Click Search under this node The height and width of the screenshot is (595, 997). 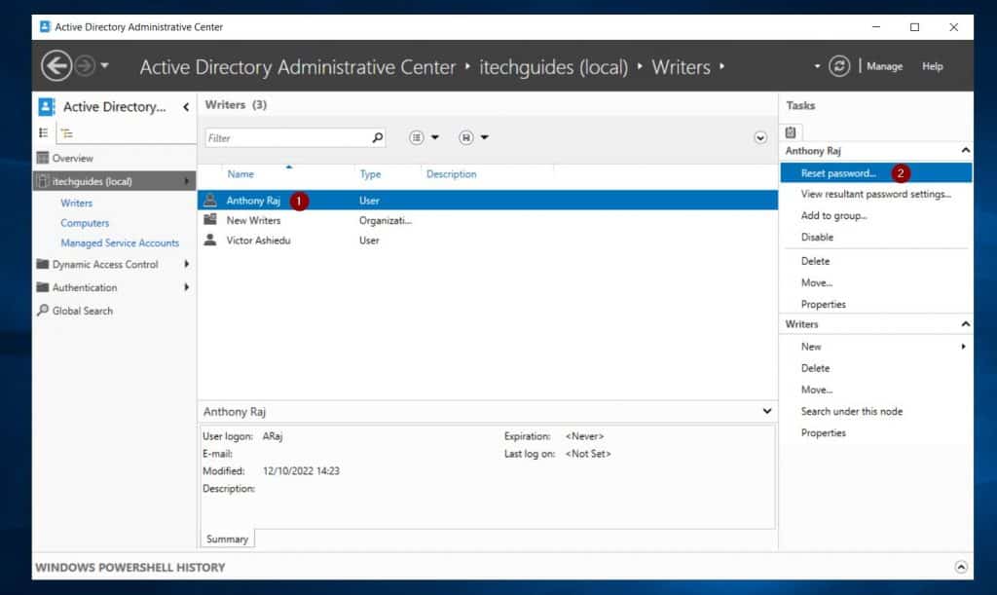point(851,412)
